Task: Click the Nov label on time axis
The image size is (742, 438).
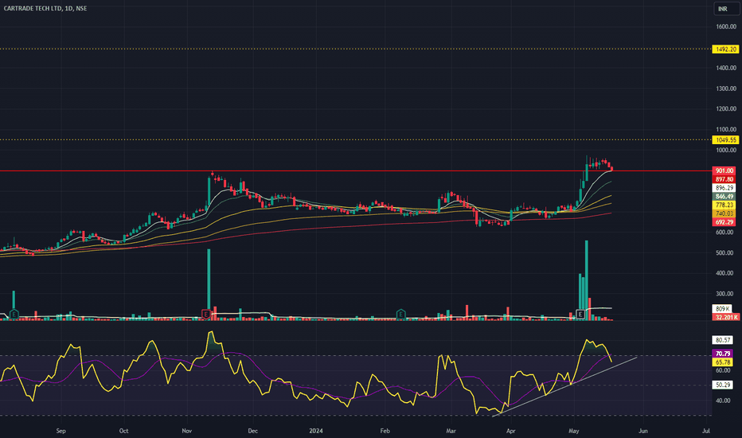Action: point(187,431)
